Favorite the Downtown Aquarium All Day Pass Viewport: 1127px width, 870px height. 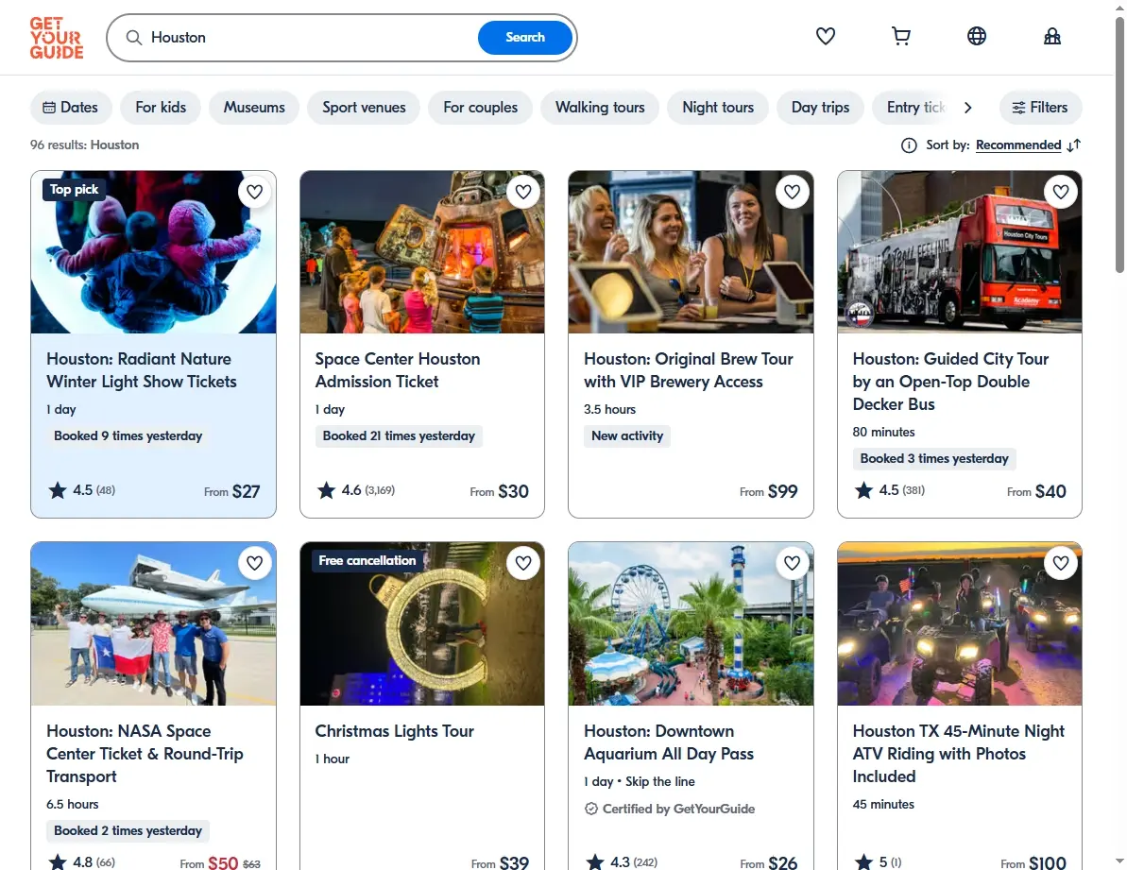[x=792, y=563]
